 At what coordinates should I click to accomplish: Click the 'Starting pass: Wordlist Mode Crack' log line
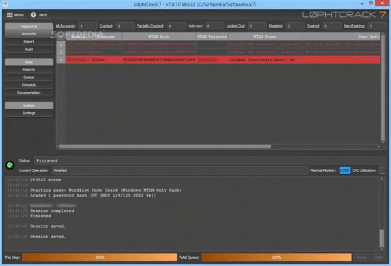click(x=106, y=190)
